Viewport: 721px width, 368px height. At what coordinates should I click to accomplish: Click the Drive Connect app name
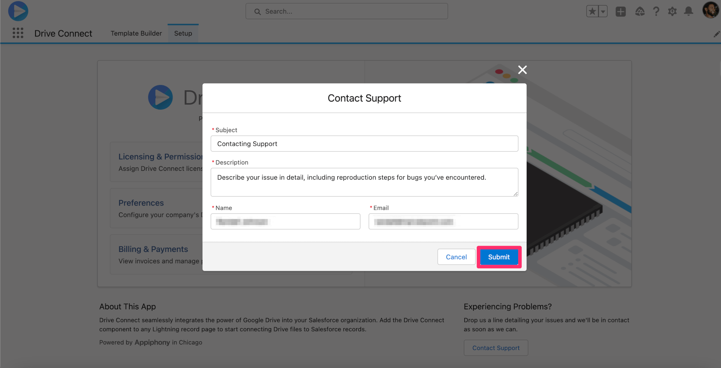(63, 33)
